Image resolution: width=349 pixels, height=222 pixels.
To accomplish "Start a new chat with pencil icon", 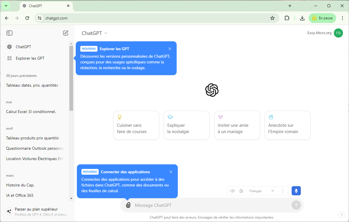I will click(66, 33).
